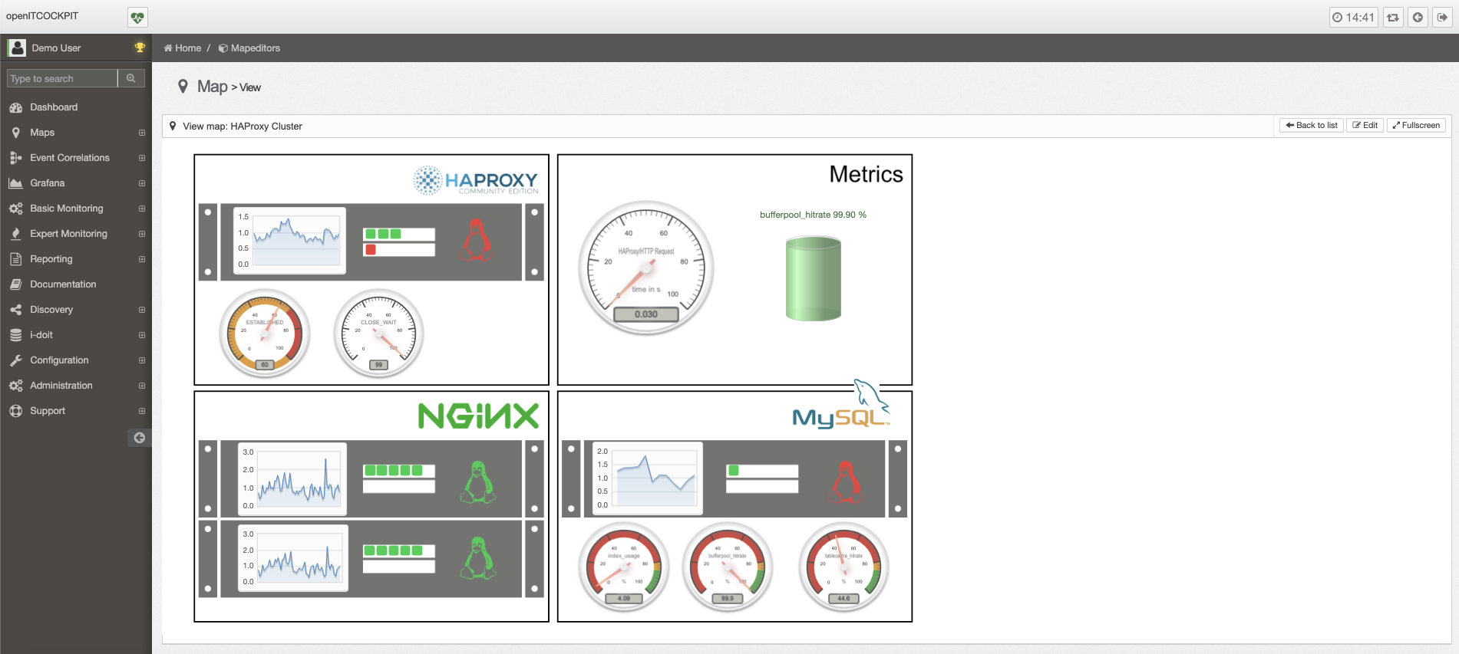Click the circular back-arrow icon in top bar
The width and height of the screenshot is (1459, 654).
pos(1418,17)
